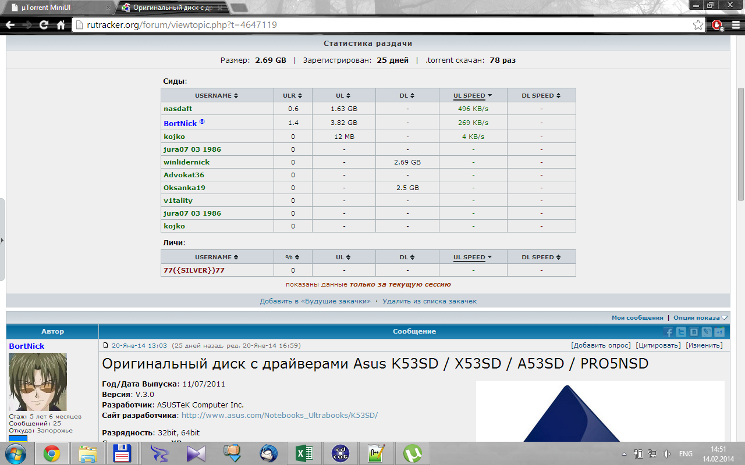The image size is (745, 465).
Task: Go to browser home page icon
Action: pos(61,25)
